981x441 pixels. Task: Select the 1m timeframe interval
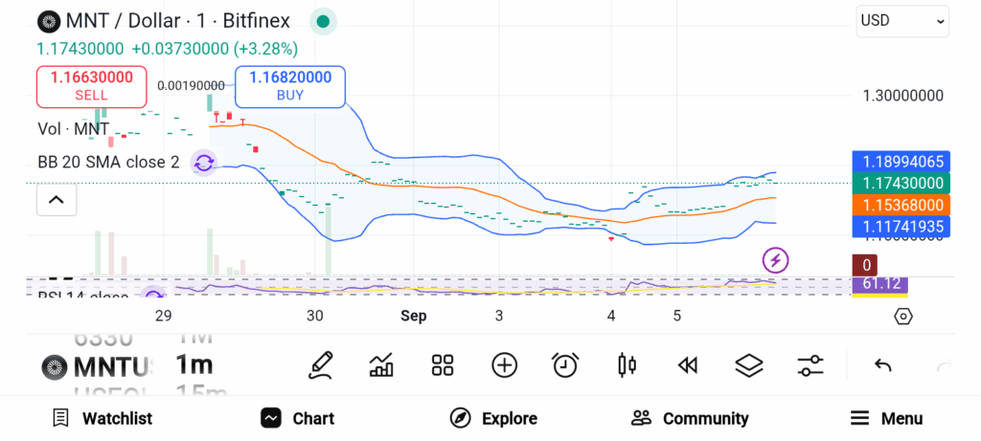[194, 364]
